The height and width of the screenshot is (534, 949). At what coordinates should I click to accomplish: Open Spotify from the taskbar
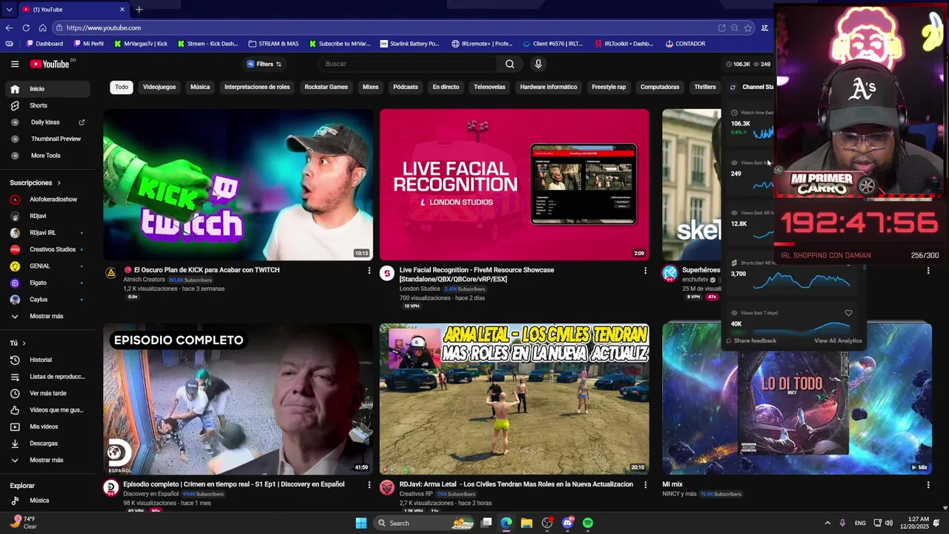pyautogui.click(x=588, y=523)
